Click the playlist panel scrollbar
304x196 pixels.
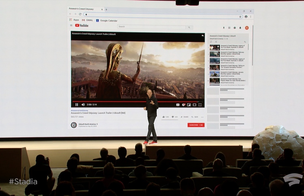tap(248, 47)
